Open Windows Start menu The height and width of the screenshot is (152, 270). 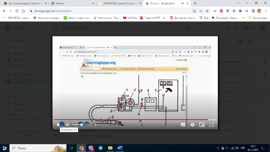(x=5, y=148)
